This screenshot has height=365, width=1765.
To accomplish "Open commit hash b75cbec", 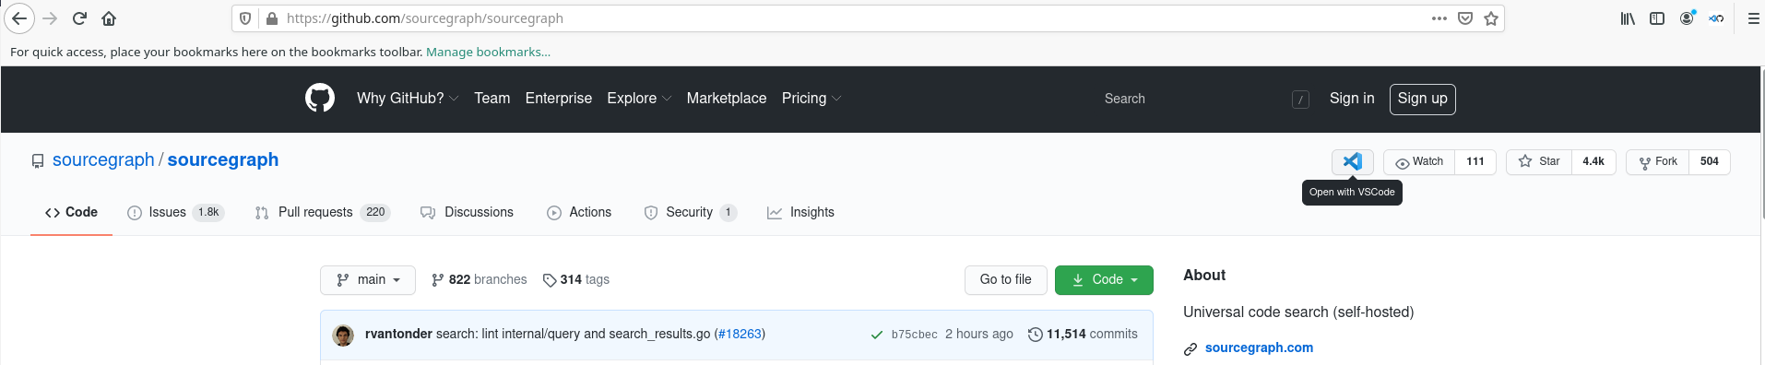I will [914, 335].
